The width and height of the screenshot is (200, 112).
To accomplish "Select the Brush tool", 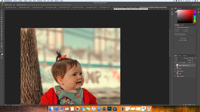I will 2,24.
